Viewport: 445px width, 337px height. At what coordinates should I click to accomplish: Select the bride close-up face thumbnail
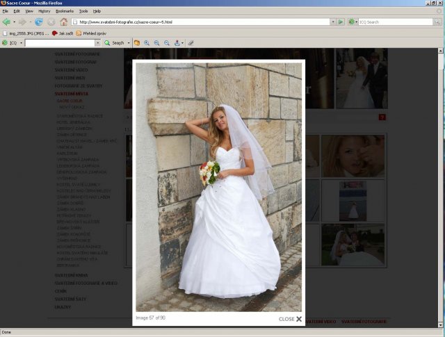click(x=353, y=156)
